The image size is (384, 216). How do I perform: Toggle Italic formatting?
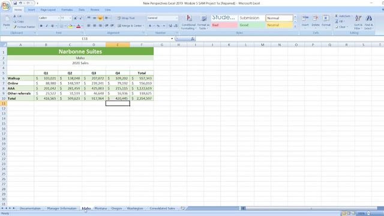(47, 26)
